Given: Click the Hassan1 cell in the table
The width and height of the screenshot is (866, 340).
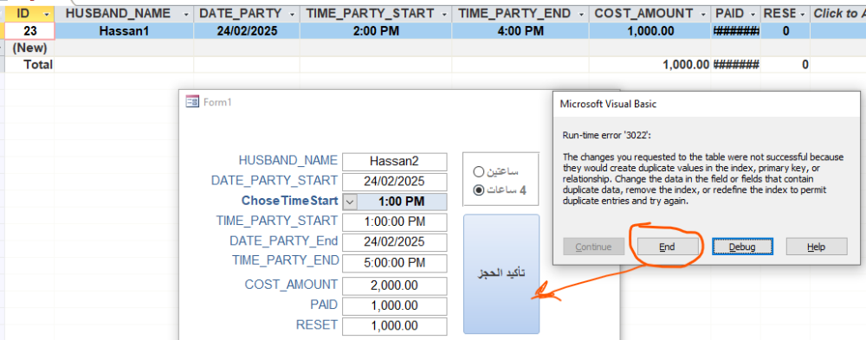Looking at the screenshot, I should [x=124, y=31].
